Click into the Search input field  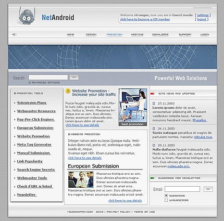(48, 77)
